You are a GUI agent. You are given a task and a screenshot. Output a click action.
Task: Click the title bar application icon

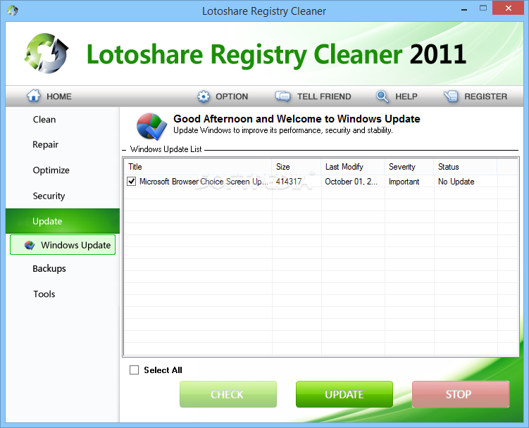13,11
